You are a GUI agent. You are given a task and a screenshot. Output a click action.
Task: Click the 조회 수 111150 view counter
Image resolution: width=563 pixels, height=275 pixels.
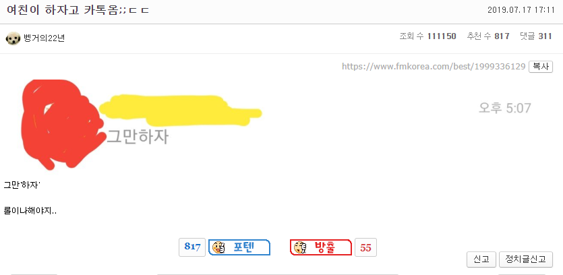(427, 36)
